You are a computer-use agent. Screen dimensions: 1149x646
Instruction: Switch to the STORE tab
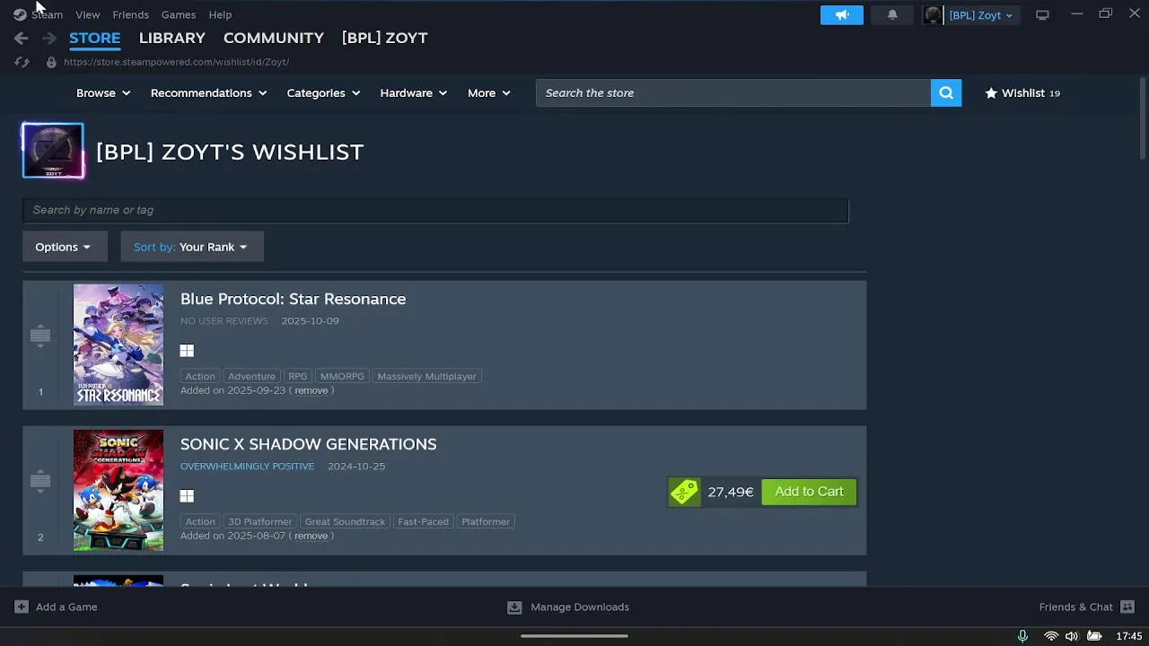pos(95,38)
